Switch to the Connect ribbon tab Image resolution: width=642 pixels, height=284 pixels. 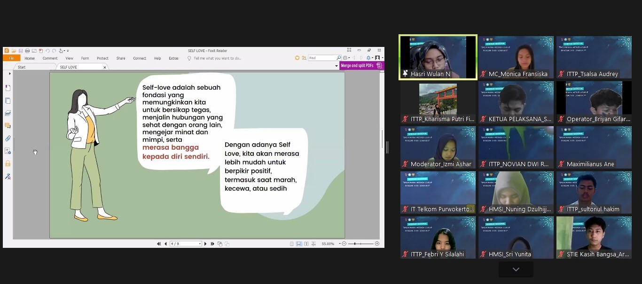pyautogui.click(x=140, y=58)
